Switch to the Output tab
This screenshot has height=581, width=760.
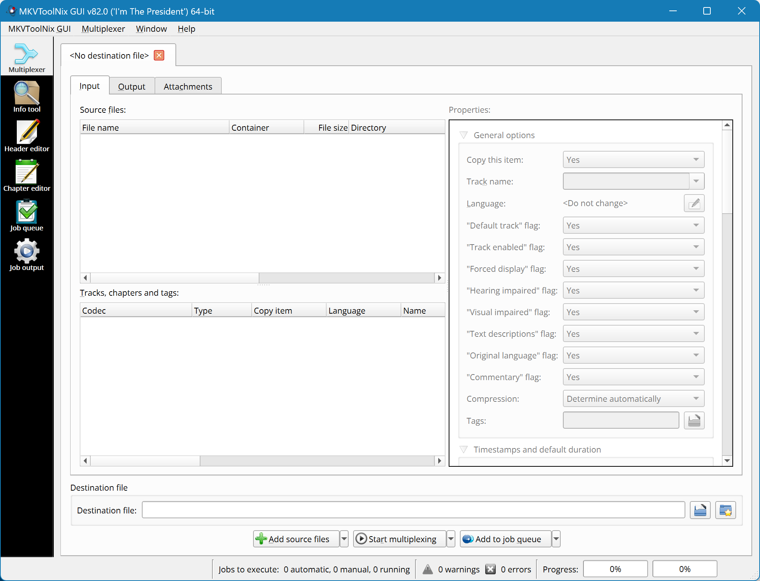coord(132,86)
